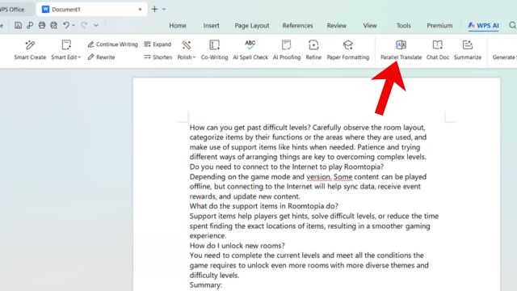Select the Document1 tab
The height and width of the screenshot is (291, 517).
91,9
